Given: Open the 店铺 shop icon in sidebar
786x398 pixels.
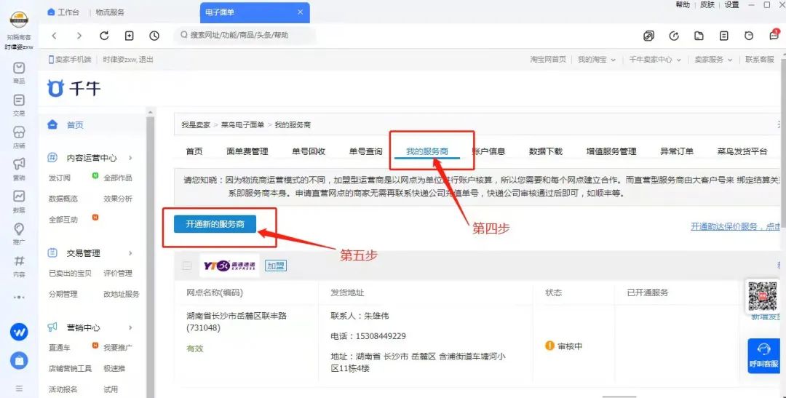Looking at the screenshot, I should [19, 132].
